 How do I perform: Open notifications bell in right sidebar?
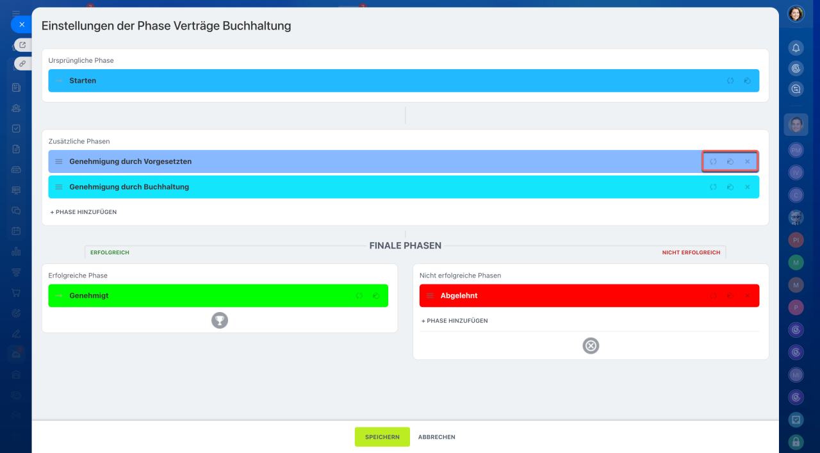tap(796, 48)
